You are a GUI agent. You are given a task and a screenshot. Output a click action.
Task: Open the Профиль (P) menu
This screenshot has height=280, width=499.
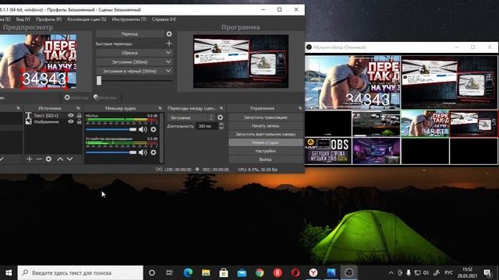48,19
